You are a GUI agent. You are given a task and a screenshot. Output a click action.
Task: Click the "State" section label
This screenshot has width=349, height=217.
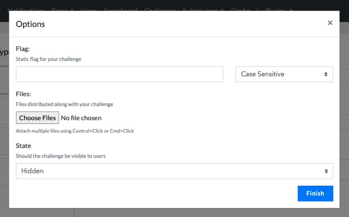coord(24,145)
